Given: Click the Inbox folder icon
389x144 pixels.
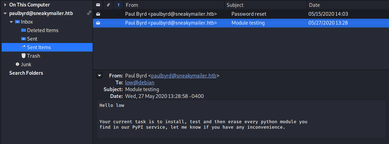Looking at the screenshot, I should 17,22.
